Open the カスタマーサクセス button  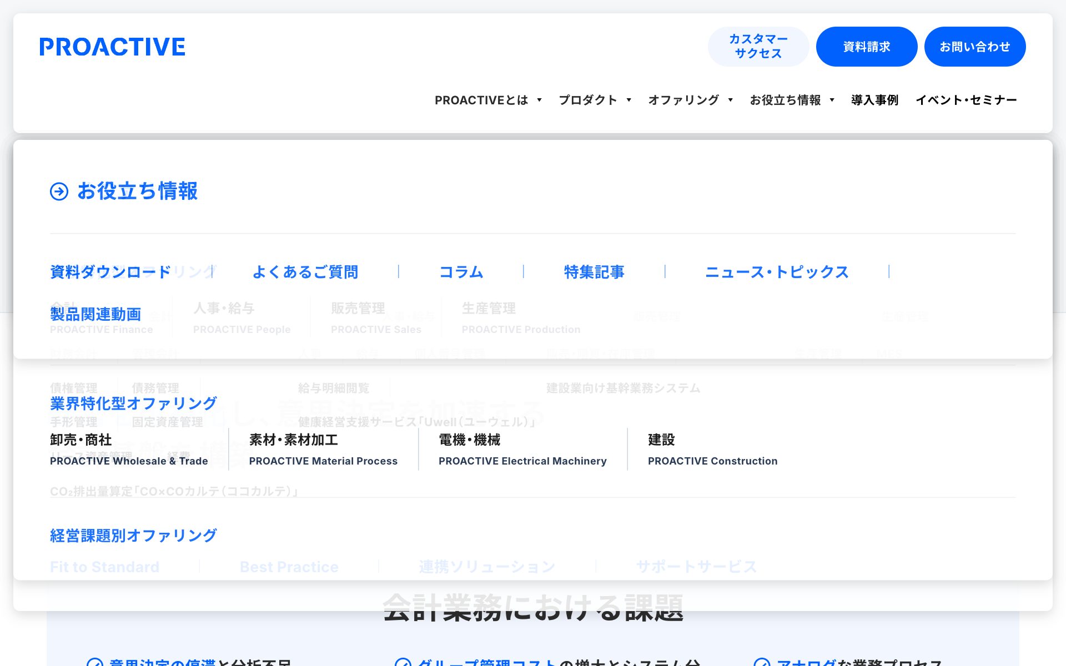[x=758, y=47]
